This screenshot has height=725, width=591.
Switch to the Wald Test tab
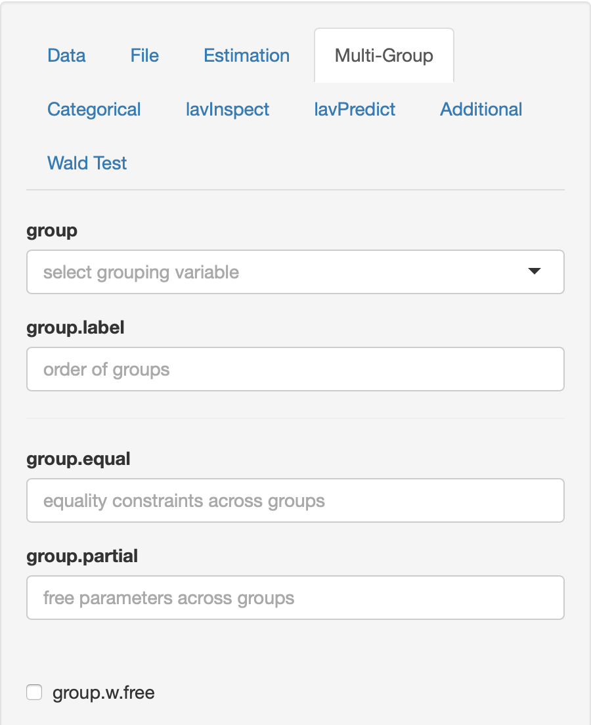[87, 163]
